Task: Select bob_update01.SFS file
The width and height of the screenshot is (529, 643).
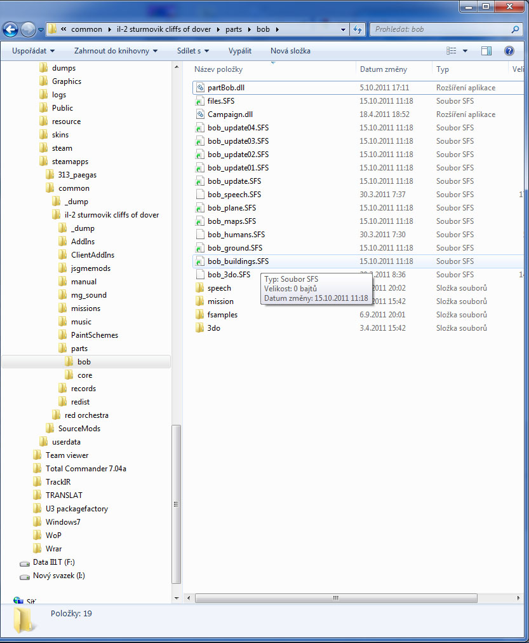Action: coord(238,168)
